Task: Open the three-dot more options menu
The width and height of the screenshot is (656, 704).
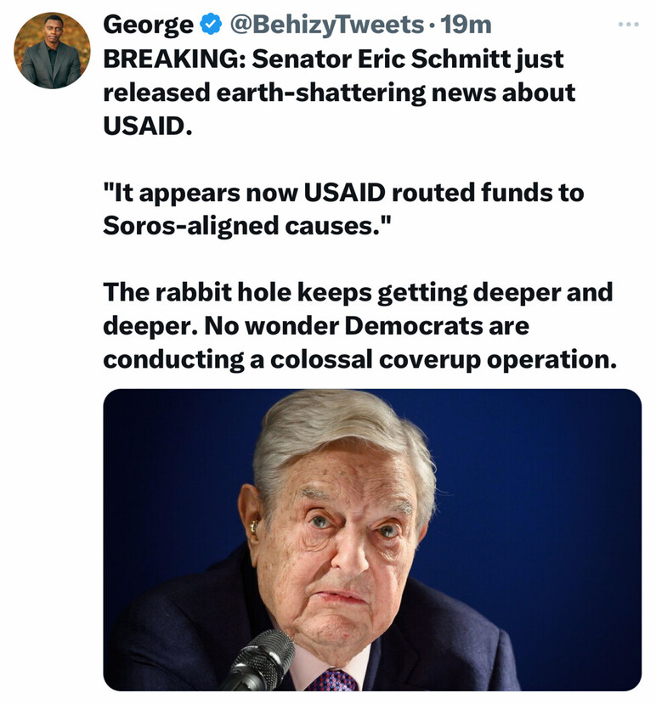Action: pyautogui.click(x=628, y=25)
